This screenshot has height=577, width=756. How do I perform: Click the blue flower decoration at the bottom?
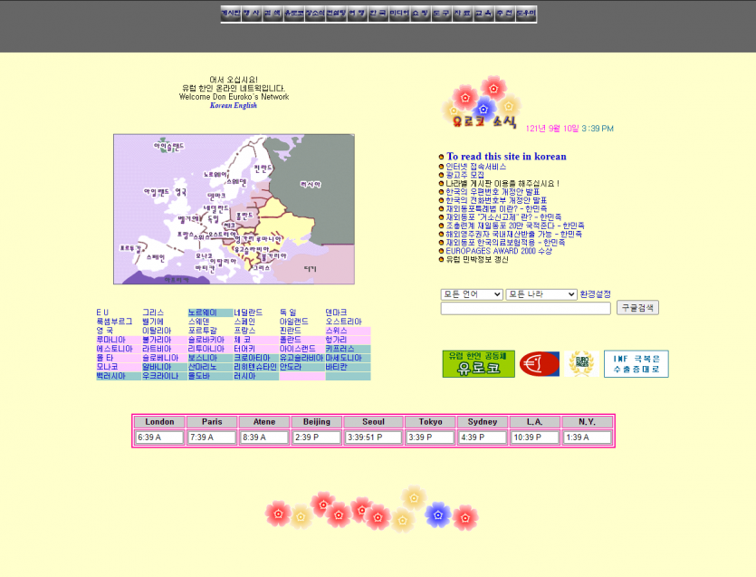click(x=440, y=514)
